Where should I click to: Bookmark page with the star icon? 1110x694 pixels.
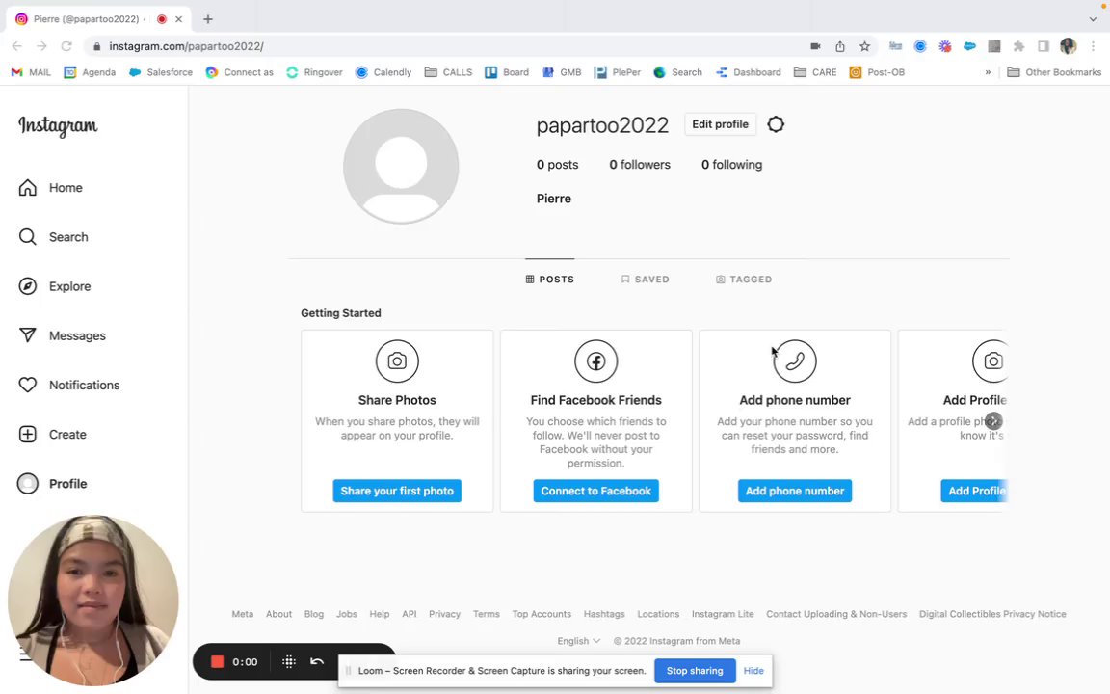864,46
